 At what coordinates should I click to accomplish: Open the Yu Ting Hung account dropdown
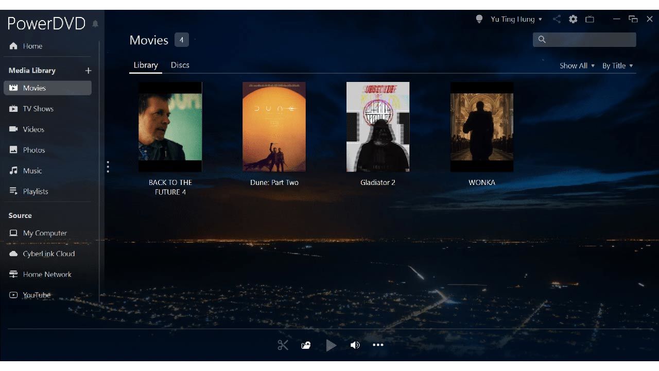[516, 19]
